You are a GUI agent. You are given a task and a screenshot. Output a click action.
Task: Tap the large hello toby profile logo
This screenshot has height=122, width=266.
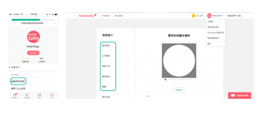33,37
